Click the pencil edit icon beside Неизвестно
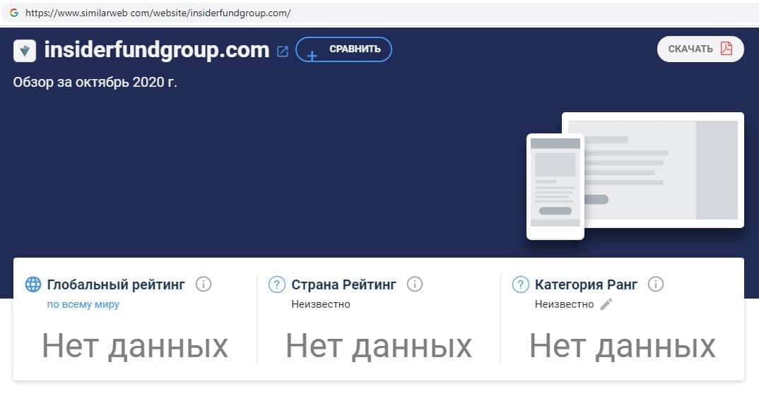Viewport: 759px width, 396px height. pyautogui.click(x=606, y=304)
